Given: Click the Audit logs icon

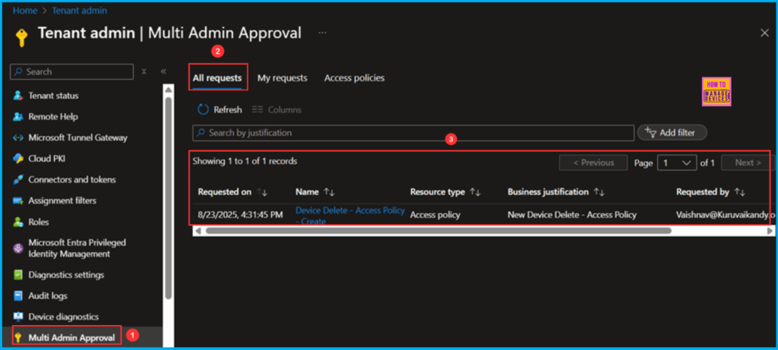Looking at the screenshot, I should pos(18,295).
